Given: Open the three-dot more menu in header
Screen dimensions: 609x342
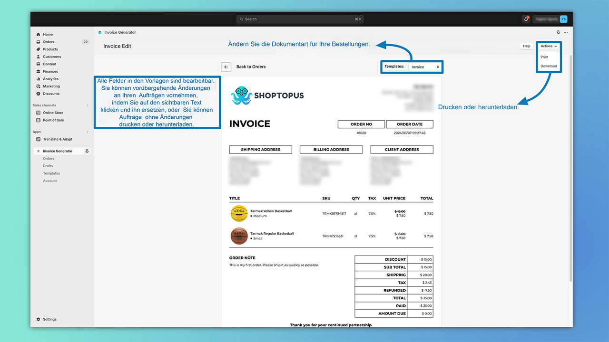Looking at the screenshot, I should (x=566, y=33).
